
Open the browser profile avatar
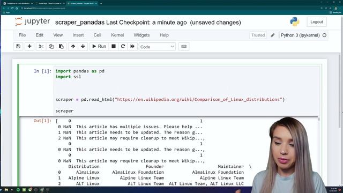click(335, 8)
